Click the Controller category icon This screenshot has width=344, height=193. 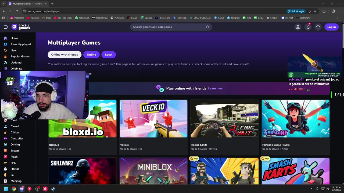5,138
